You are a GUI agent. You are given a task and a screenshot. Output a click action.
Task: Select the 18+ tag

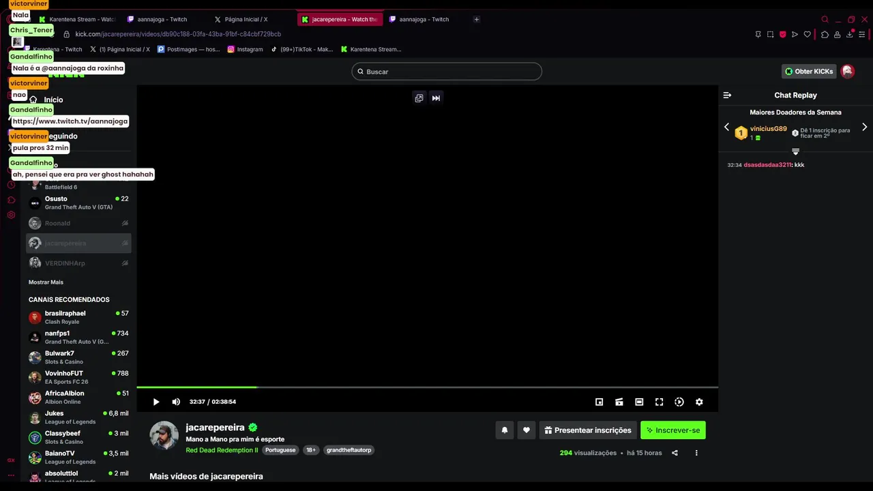pos(311,450)
